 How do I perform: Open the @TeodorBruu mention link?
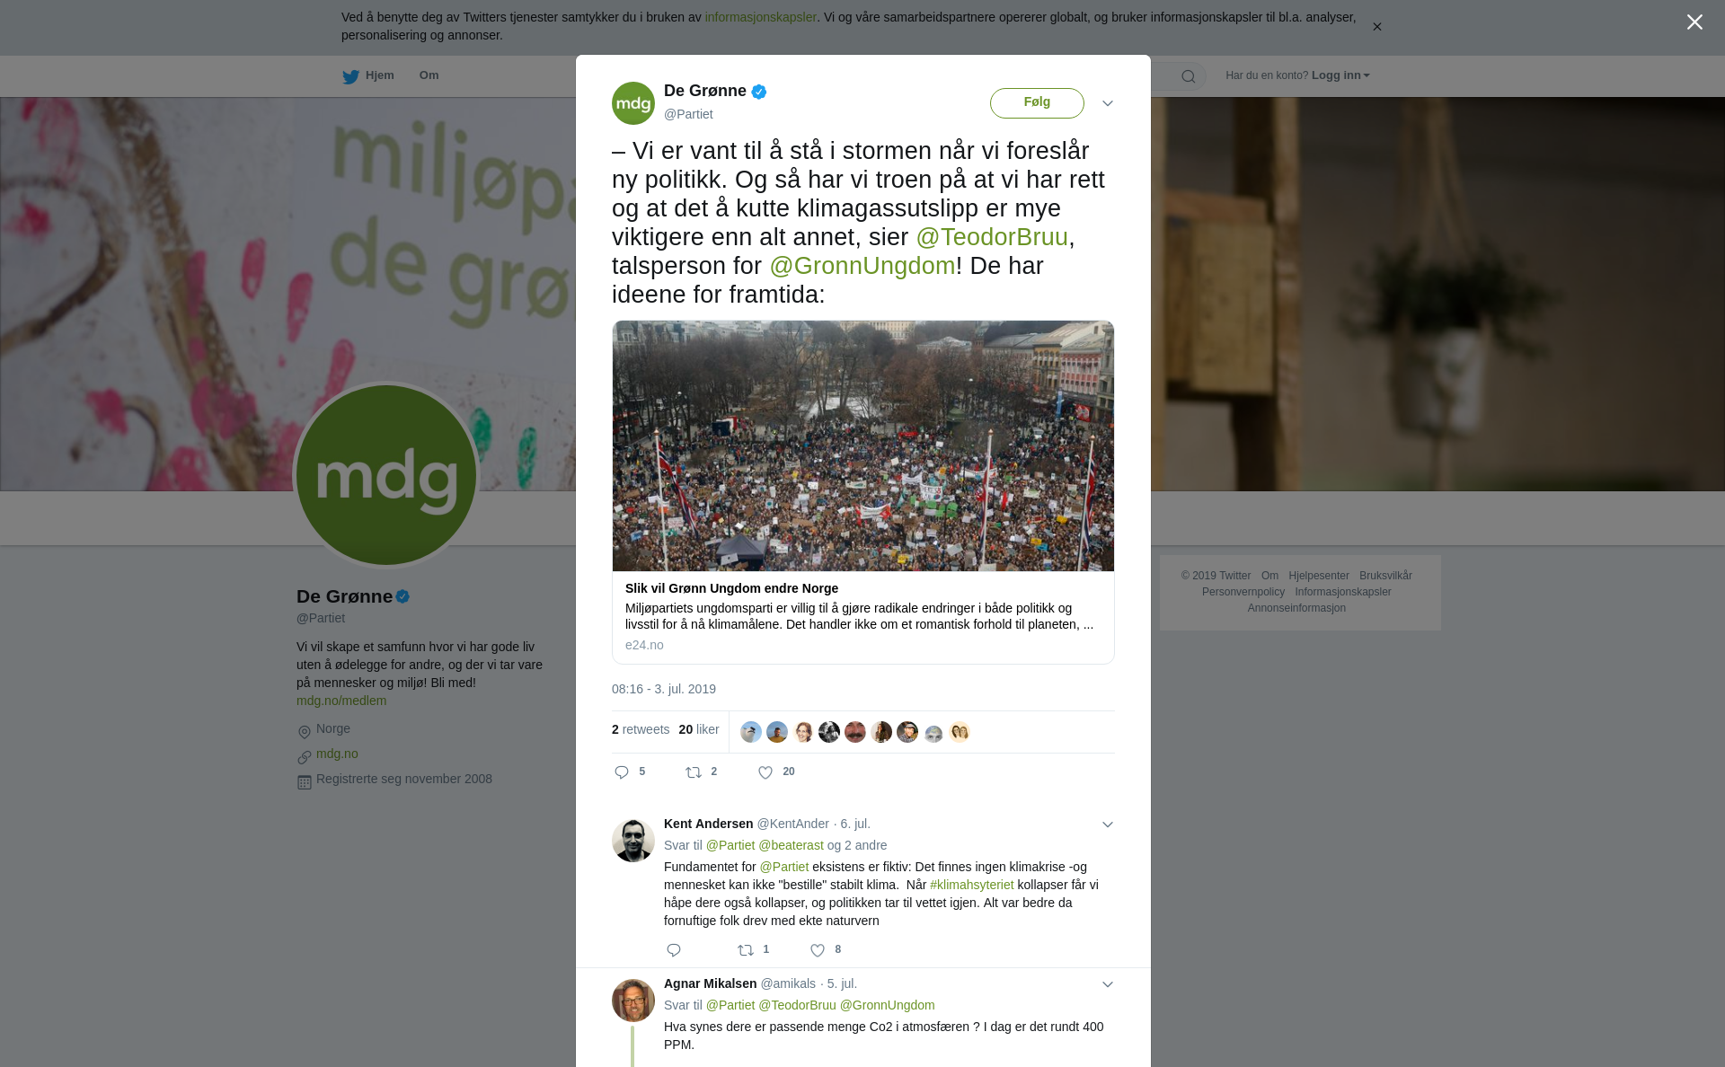992,237
